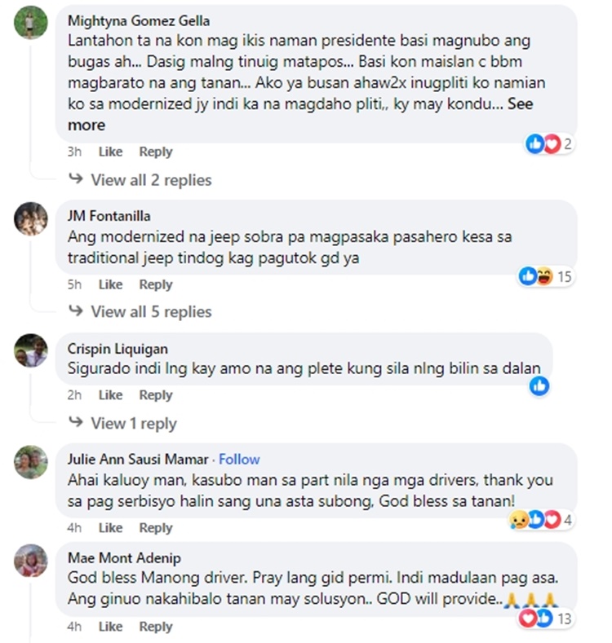This screenshot has width=612, height=643.
Task: Reply to Mightyna Gomez Gella's comment
Action: click(156, 152)
